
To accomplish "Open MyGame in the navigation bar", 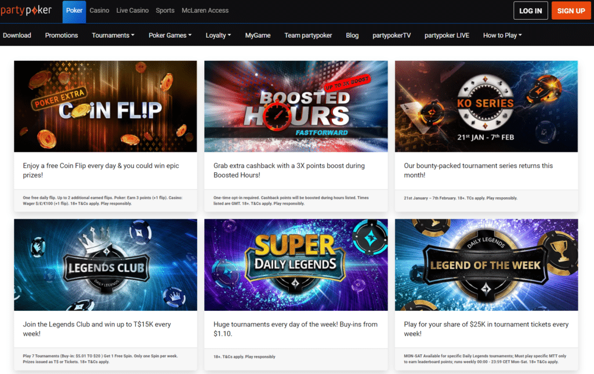I will point(258,35).
